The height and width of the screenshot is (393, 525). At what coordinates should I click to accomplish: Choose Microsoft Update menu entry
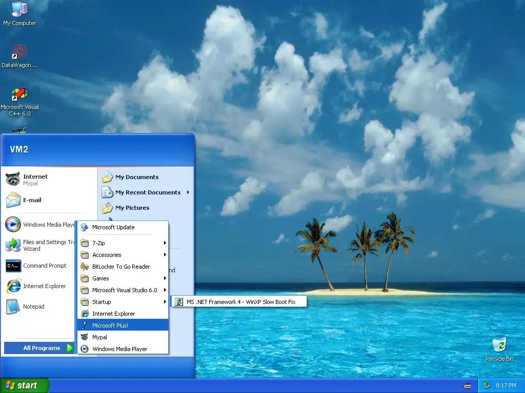tap(123, 227)
